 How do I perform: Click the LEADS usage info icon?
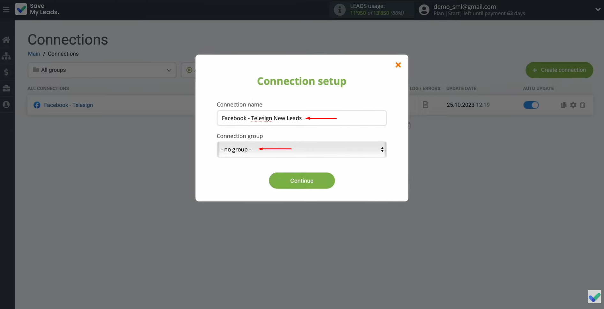(339, 10)
